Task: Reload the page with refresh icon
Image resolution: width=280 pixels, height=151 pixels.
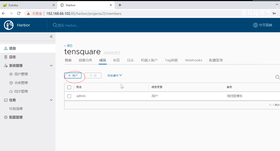Action: 19,13
